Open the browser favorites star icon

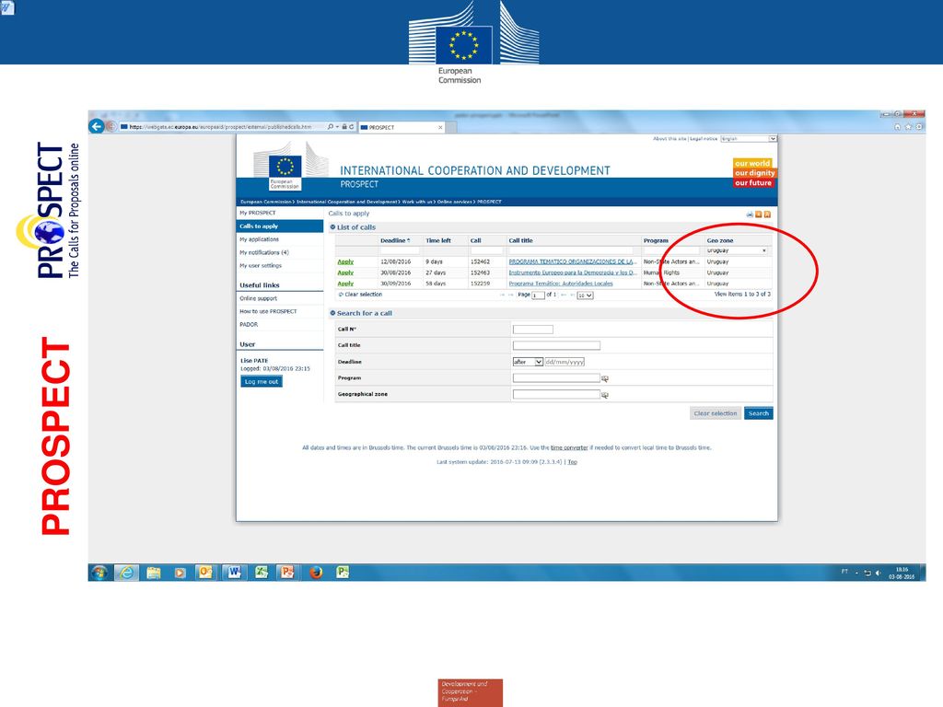pos(908,127)
